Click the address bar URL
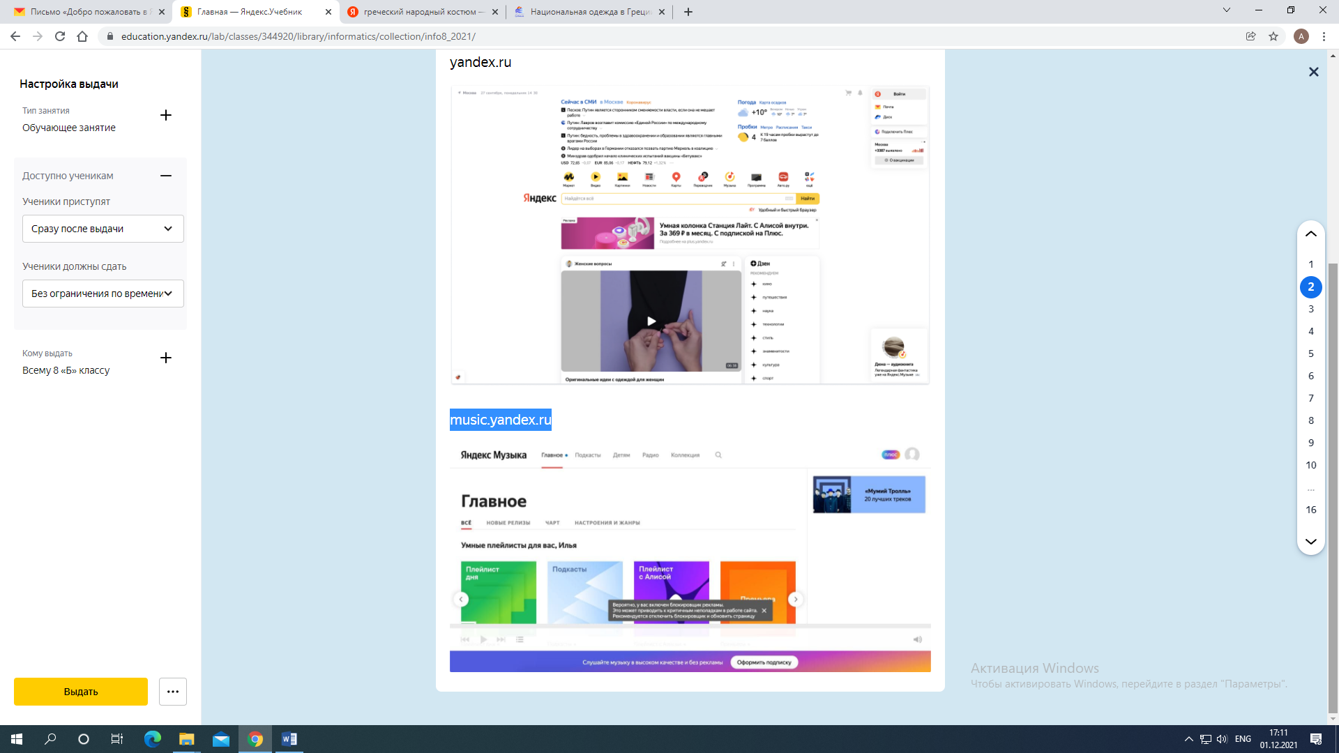 coord(298,36)
